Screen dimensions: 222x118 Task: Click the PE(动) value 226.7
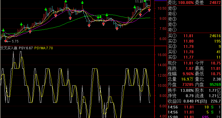(216, 101)
